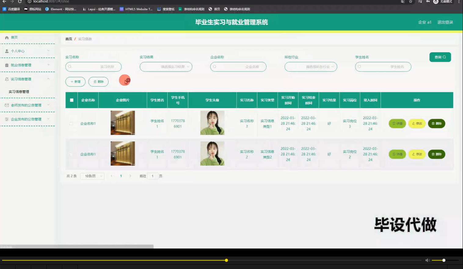Open the 10条/页 page size dropdown
463x269 pixels.
coord(92,176)
